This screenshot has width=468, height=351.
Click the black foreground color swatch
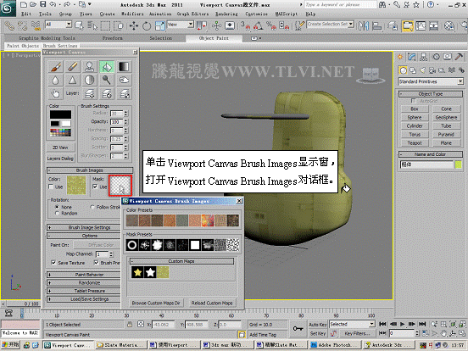coord(60,114)
